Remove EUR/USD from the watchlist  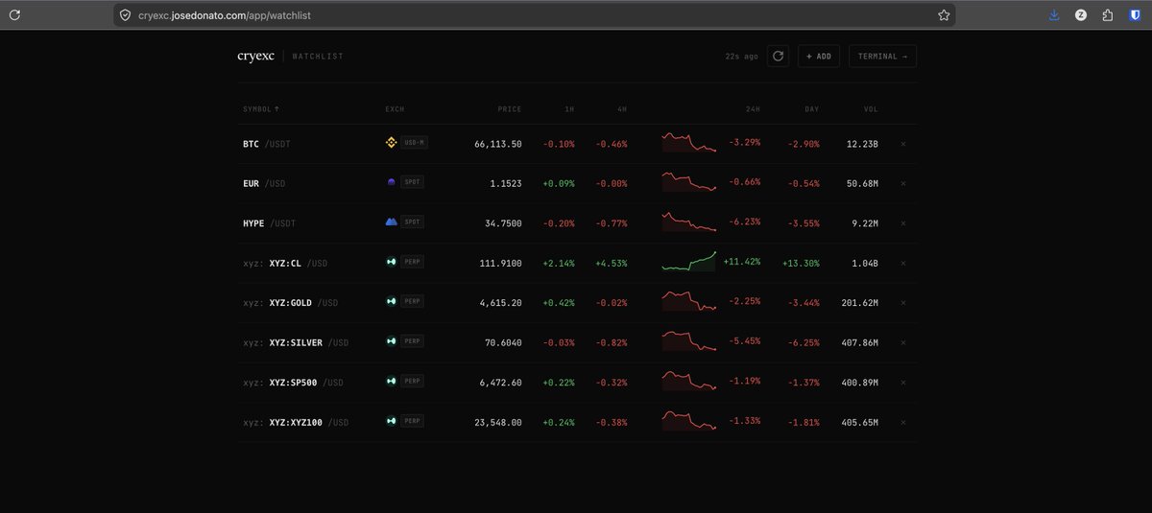903,183
